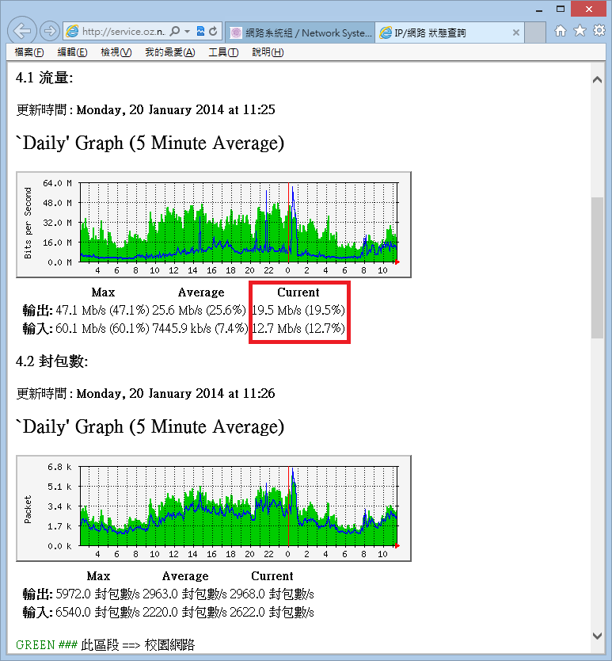Open the 工具(T) menu
This screenshot has height=661, width=612.
coord(222,52)
